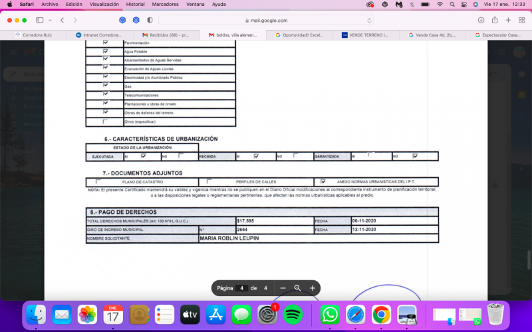The width and height of the screenshot is (532, 332).
Task: Open Calendar in the Dock
Action: pos(113,315)
